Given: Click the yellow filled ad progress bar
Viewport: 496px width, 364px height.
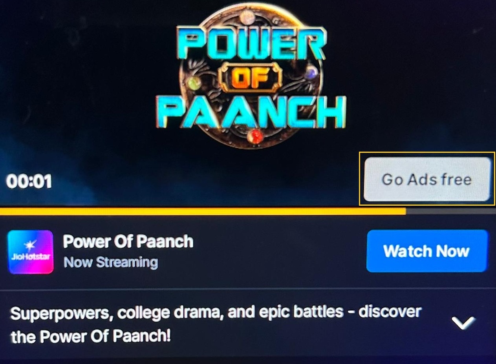Looking at the screenshot, I should click(x=203, y=212).
